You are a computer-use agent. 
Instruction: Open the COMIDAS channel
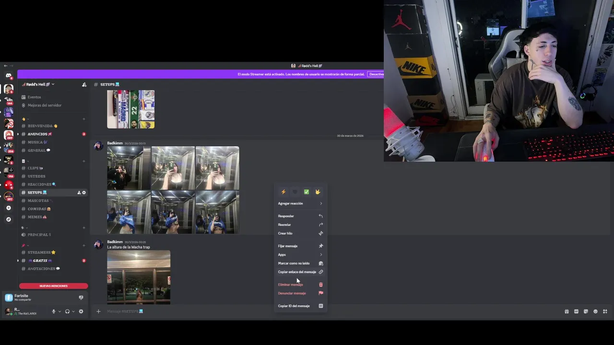click(53, 209)
